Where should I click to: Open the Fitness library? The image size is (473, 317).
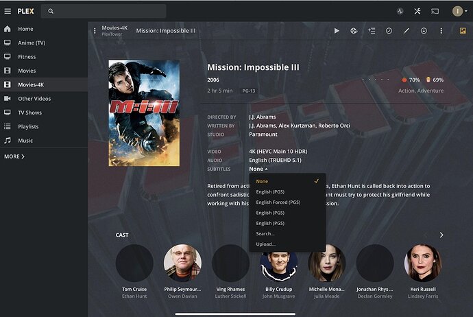tap(27, 57)
